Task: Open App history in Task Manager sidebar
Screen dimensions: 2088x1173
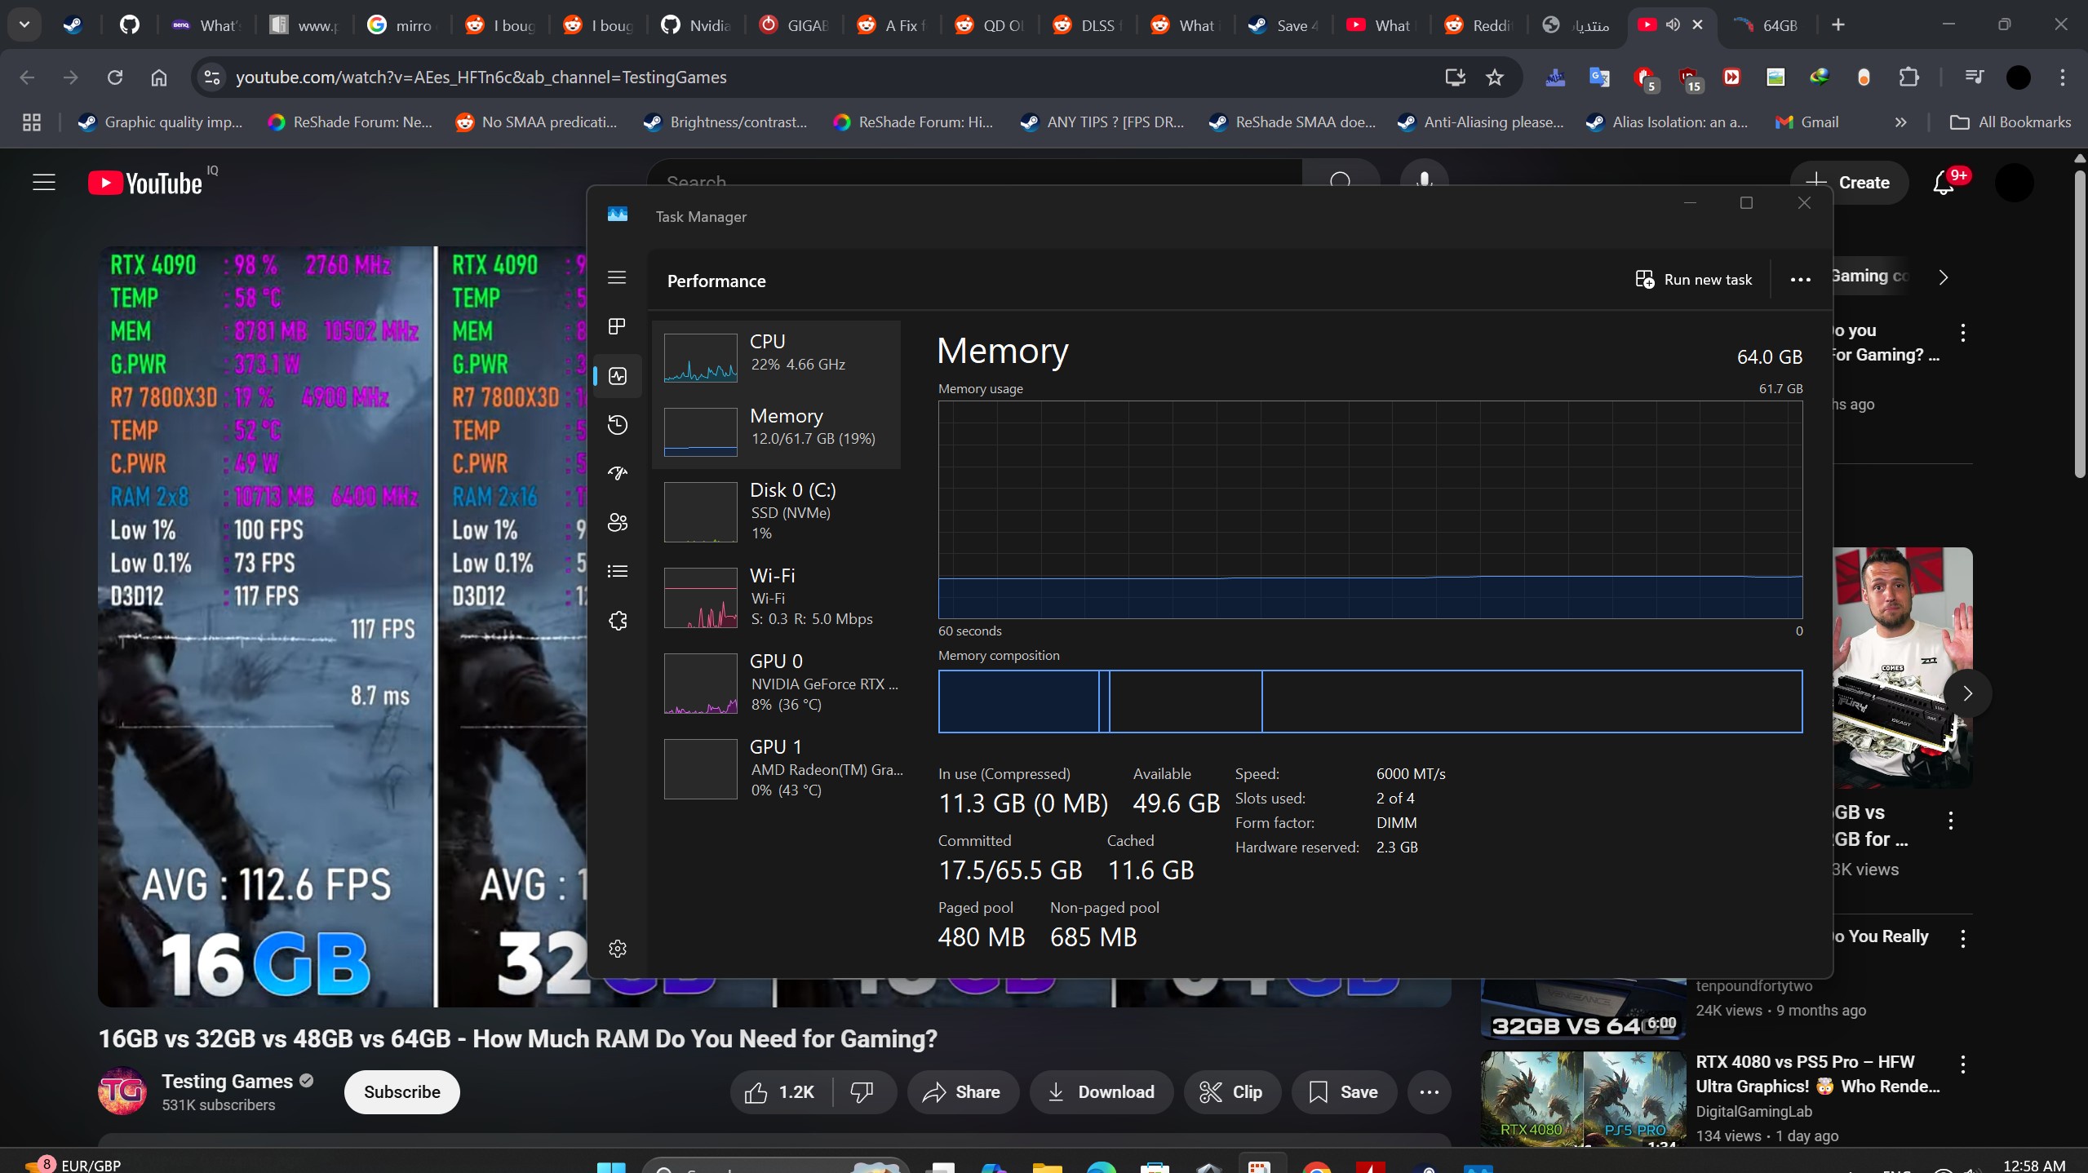Action: click(618, 425)
